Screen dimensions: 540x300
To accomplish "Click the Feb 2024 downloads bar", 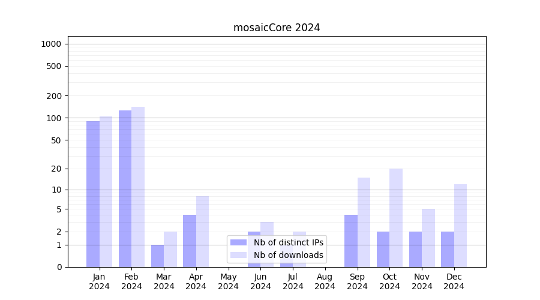I will pos(138,187).
